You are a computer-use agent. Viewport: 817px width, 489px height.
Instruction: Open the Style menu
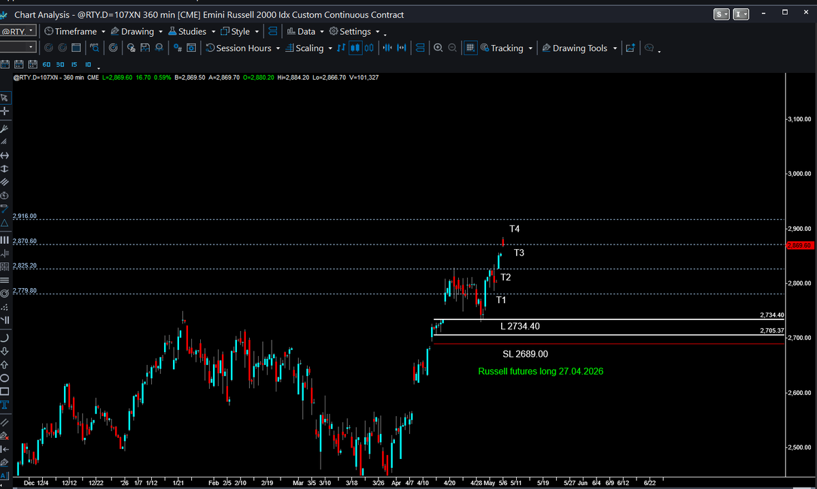click(x=236, y=31)
